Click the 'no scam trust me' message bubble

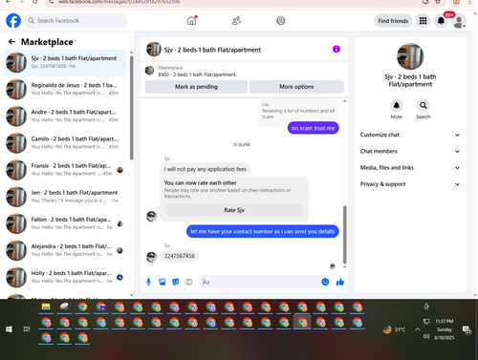coord(313,128)
